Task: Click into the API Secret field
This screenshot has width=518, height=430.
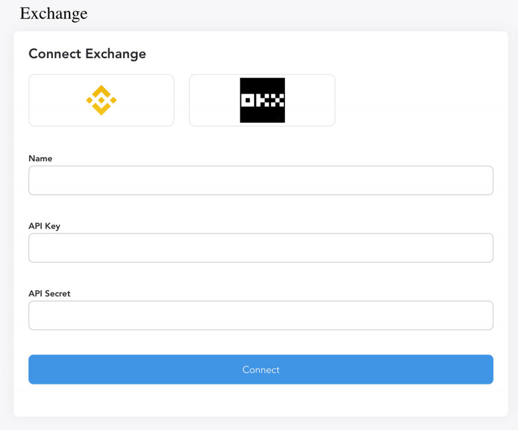Action: 261,315
